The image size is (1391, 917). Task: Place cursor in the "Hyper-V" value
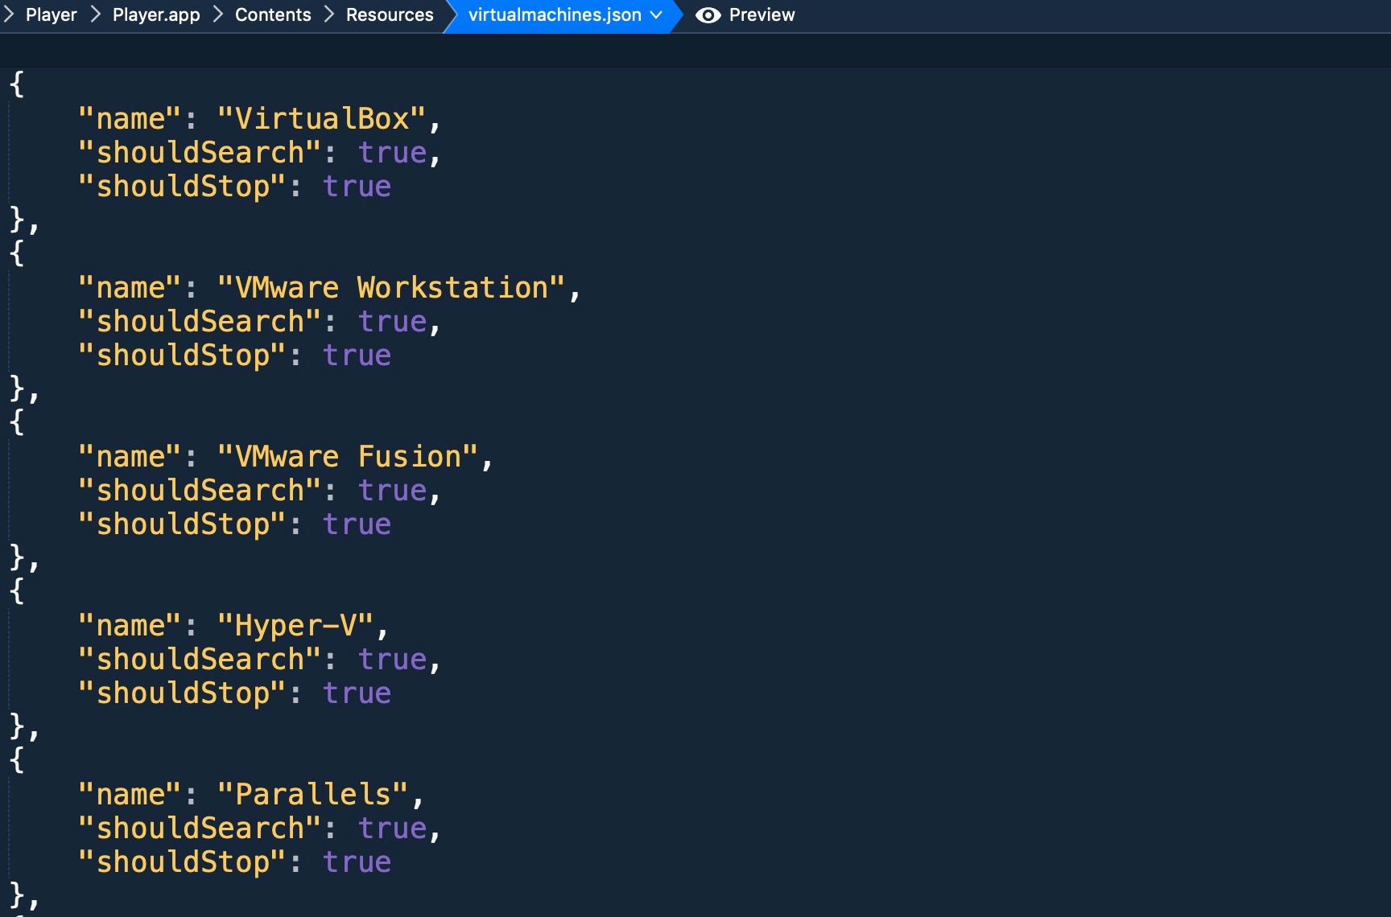click(295, 626)
